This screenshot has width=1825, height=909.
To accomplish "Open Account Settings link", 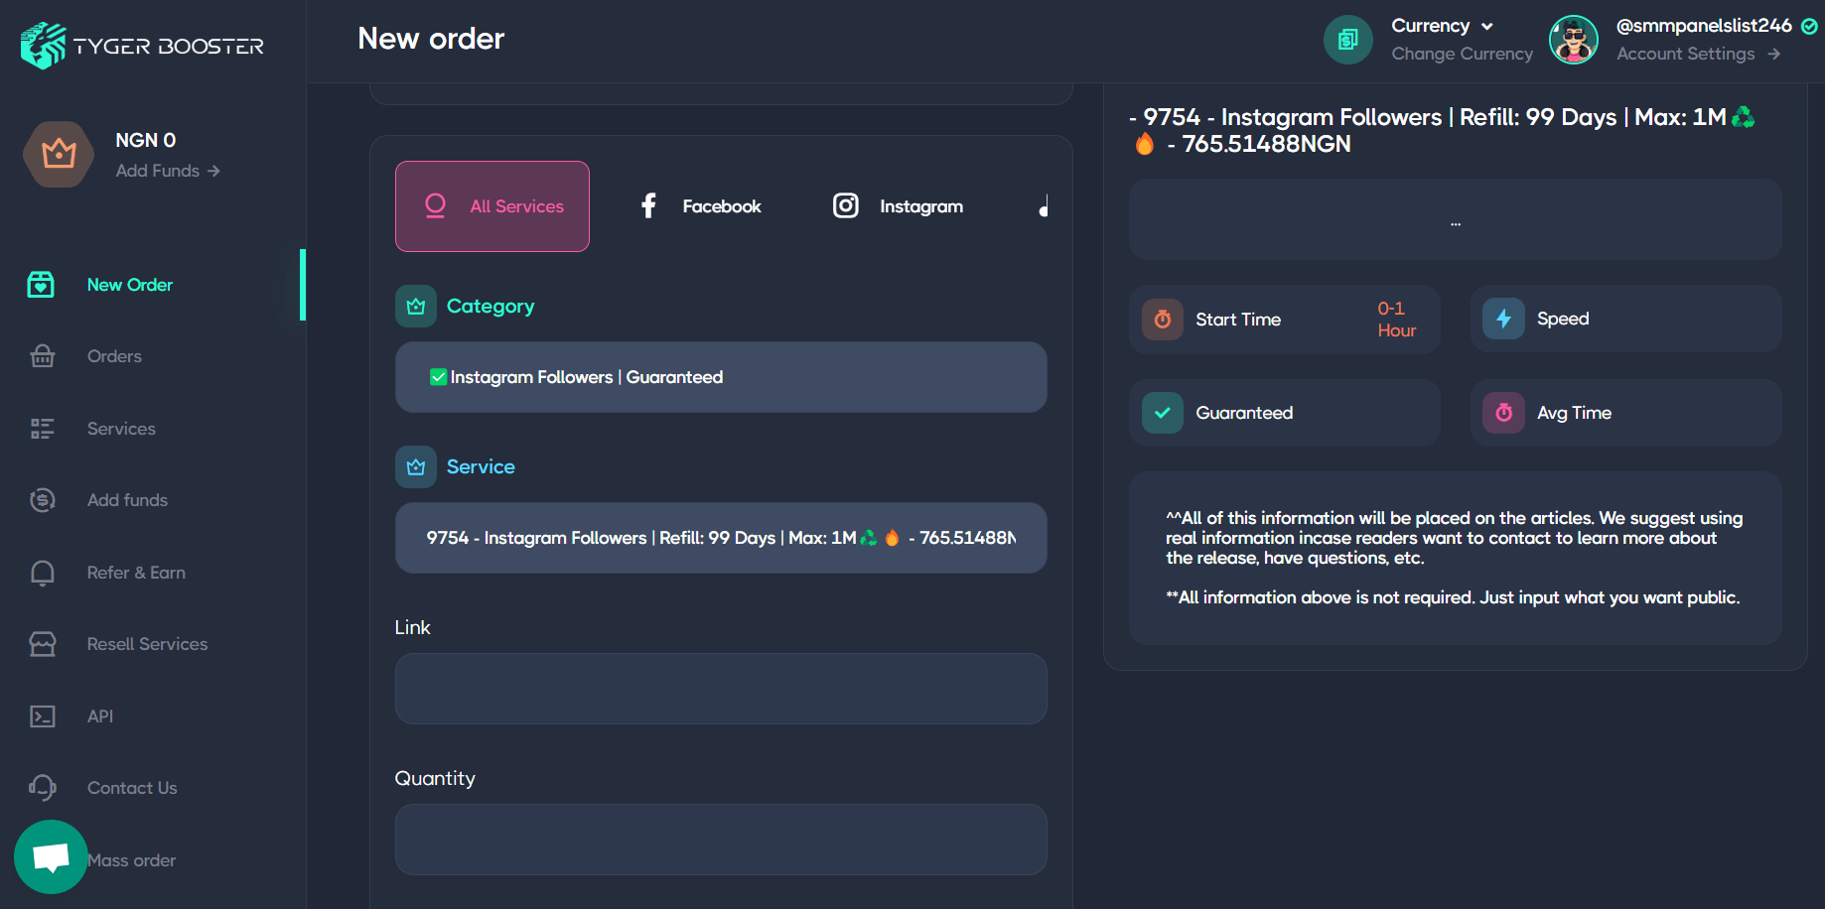I will [1697, 54].
